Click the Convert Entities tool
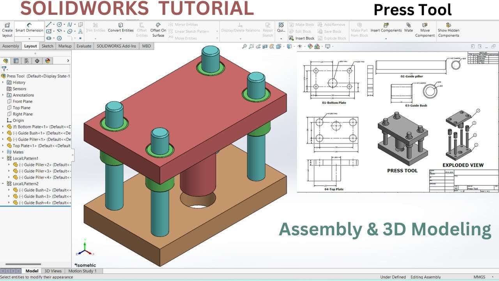Image resolution: width=499 pixels, height=281 pixels. click(121, 27)
